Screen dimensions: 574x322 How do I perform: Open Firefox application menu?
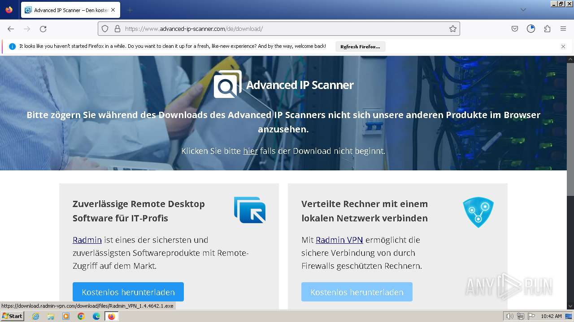click(563, 29)
